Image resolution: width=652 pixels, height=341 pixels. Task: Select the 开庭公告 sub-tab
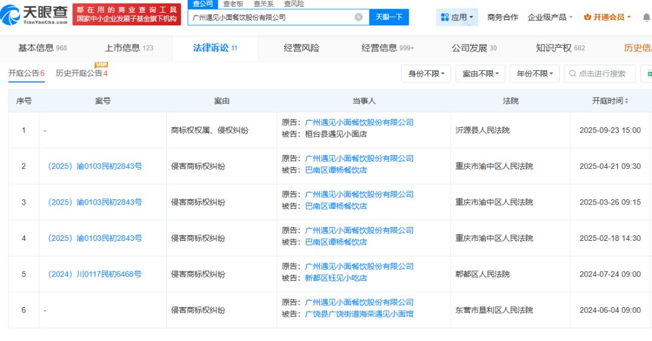(x=26, y=73)
